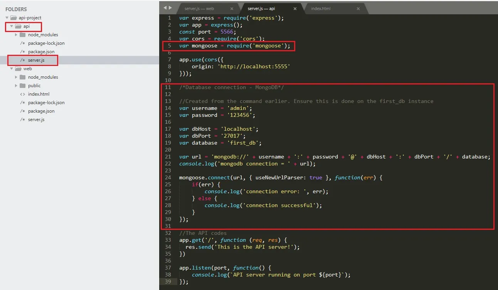Click the 'app.use(cors({' line
This screenshot has height=290, width=498.
click(x=202, y=59)
